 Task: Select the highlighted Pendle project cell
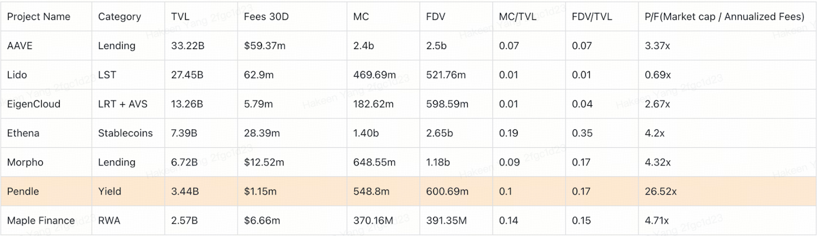tap(23, 191)
